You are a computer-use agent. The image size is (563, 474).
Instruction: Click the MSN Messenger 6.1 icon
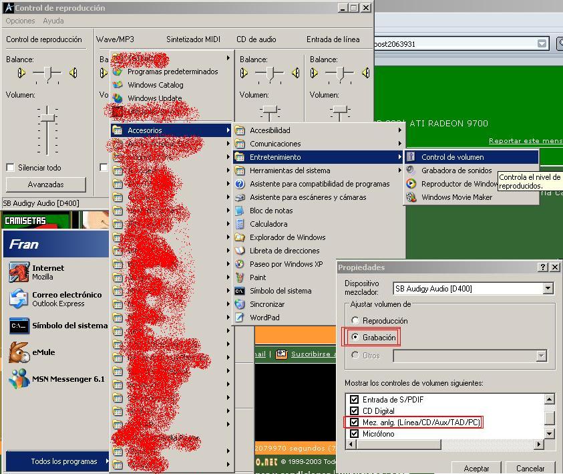(19, 379)
